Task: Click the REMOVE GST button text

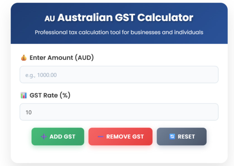Action: [x=125, y=137]
